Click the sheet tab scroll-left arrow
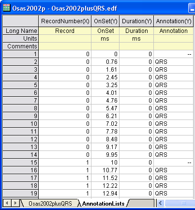Image resolution: width=195 pixels, height=210 pixels. (7, 203)
